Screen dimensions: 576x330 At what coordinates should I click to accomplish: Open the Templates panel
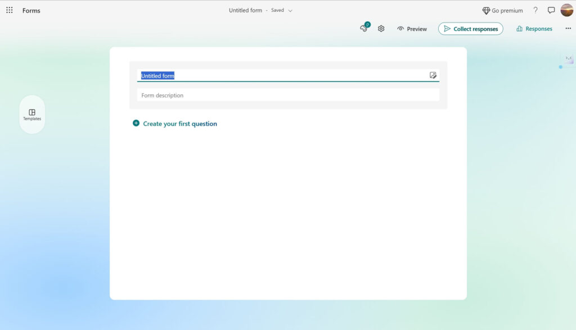[32, 115]
